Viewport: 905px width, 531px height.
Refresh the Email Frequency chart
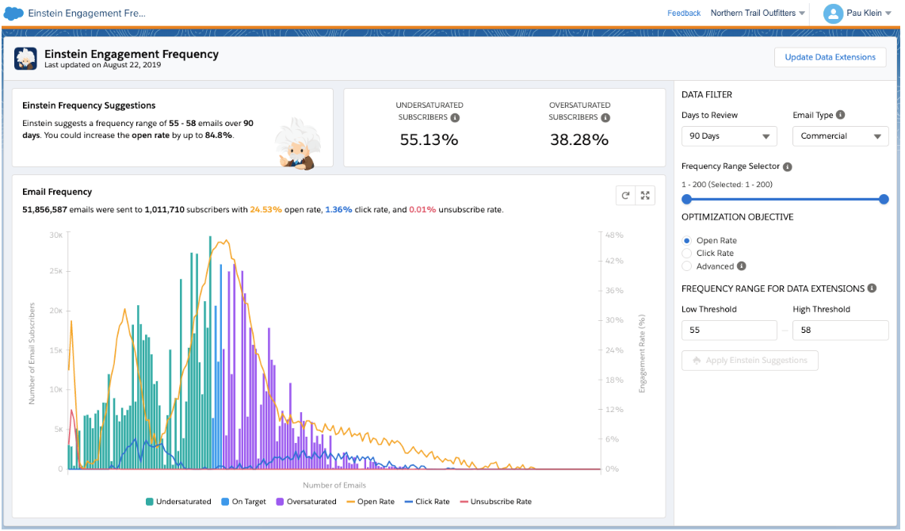click(x=625, y=195)
